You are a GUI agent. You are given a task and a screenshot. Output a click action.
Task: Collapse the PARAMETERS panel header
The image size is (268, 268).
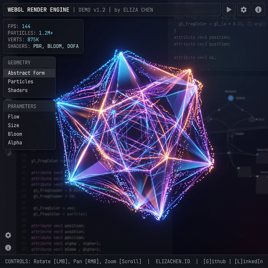(x=29, y=106)
